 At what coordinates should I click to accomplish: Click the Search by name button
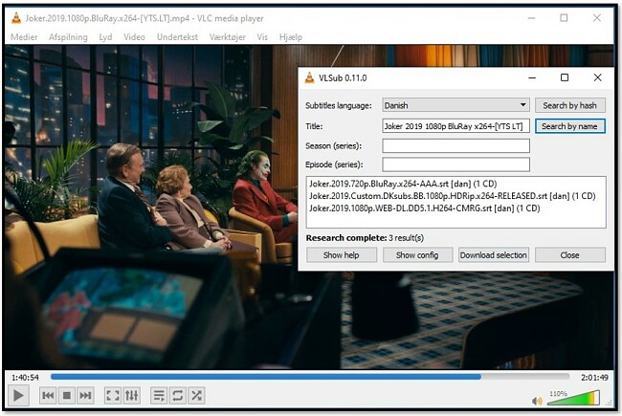(x=569, y=126)
